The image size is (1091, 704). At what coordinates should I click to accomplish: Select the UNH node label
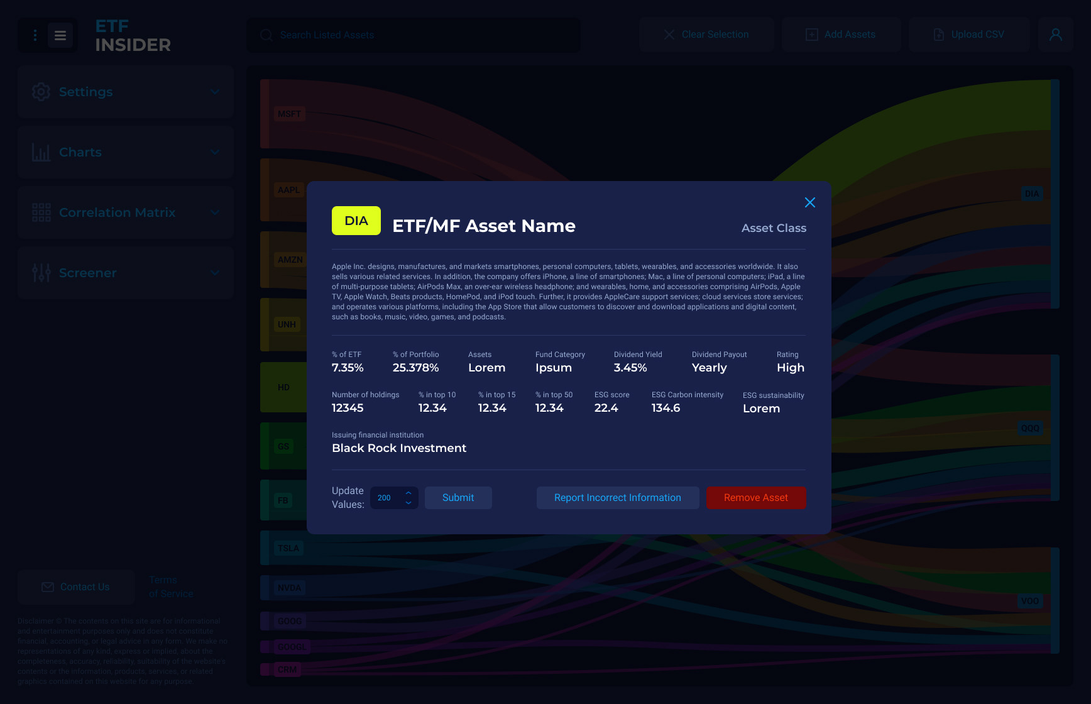(x=287, y=324)
